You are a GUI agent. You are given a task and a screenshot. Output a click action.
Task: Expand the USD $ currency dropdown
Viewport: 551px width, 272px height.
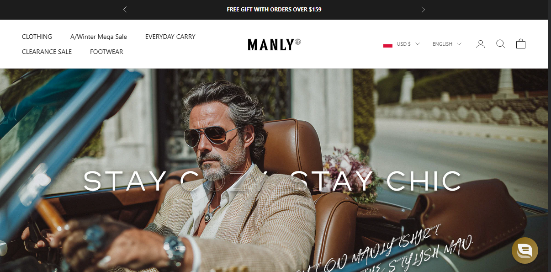pos(402,44)
